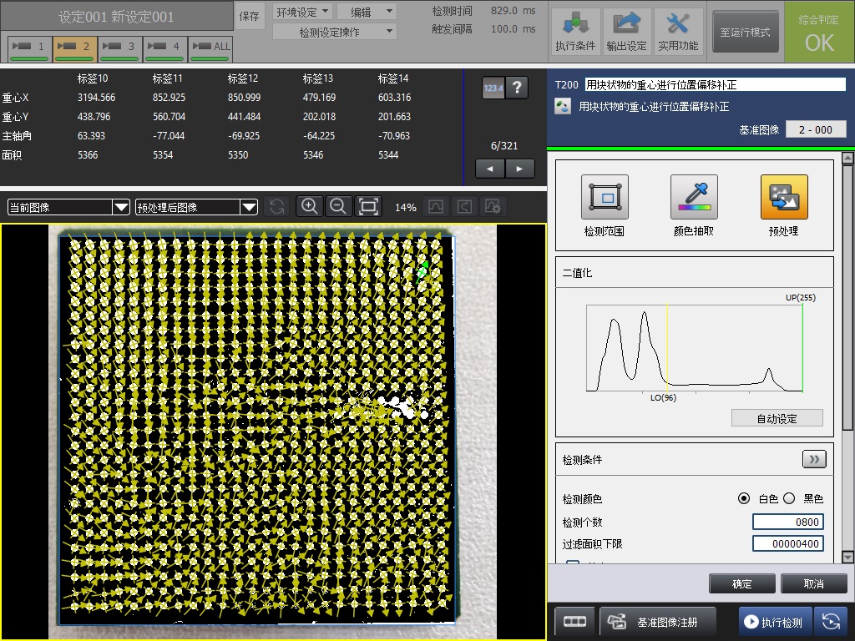
Task: Select 白色 as detection color
Action: click(x=744, y=498)
